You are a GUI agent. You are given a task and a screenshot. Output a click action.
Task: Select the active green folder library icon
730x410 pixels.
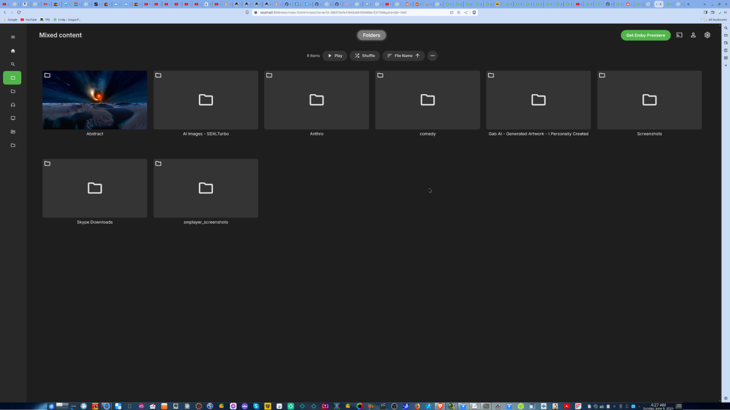pos(12,78)
